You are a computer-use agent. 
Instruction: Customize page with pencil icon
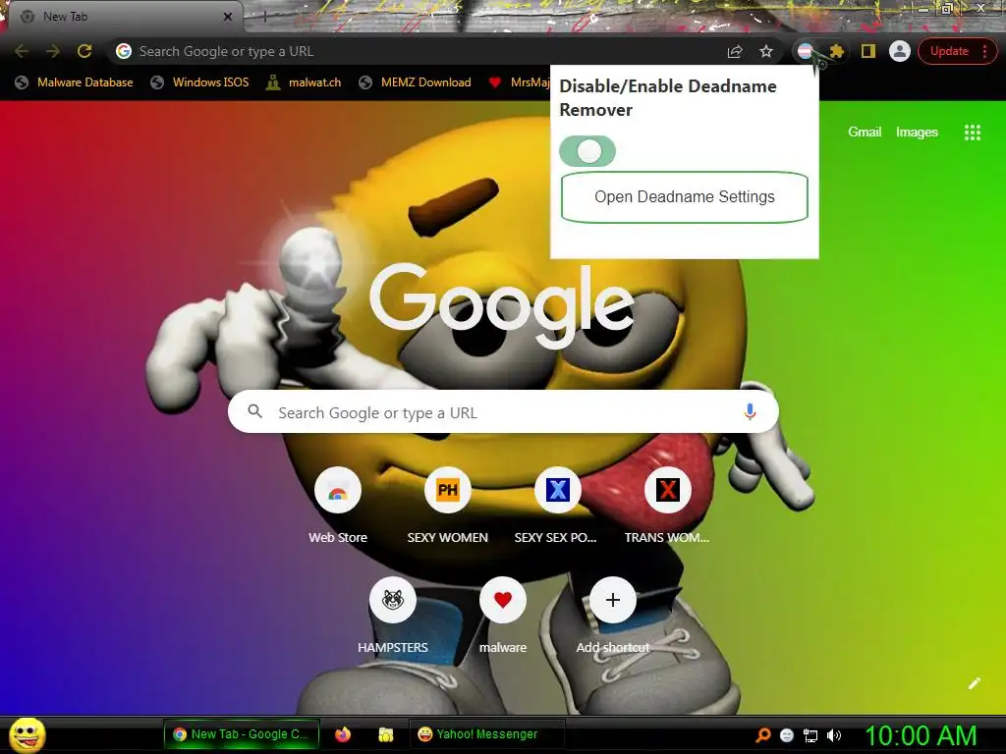975,683
